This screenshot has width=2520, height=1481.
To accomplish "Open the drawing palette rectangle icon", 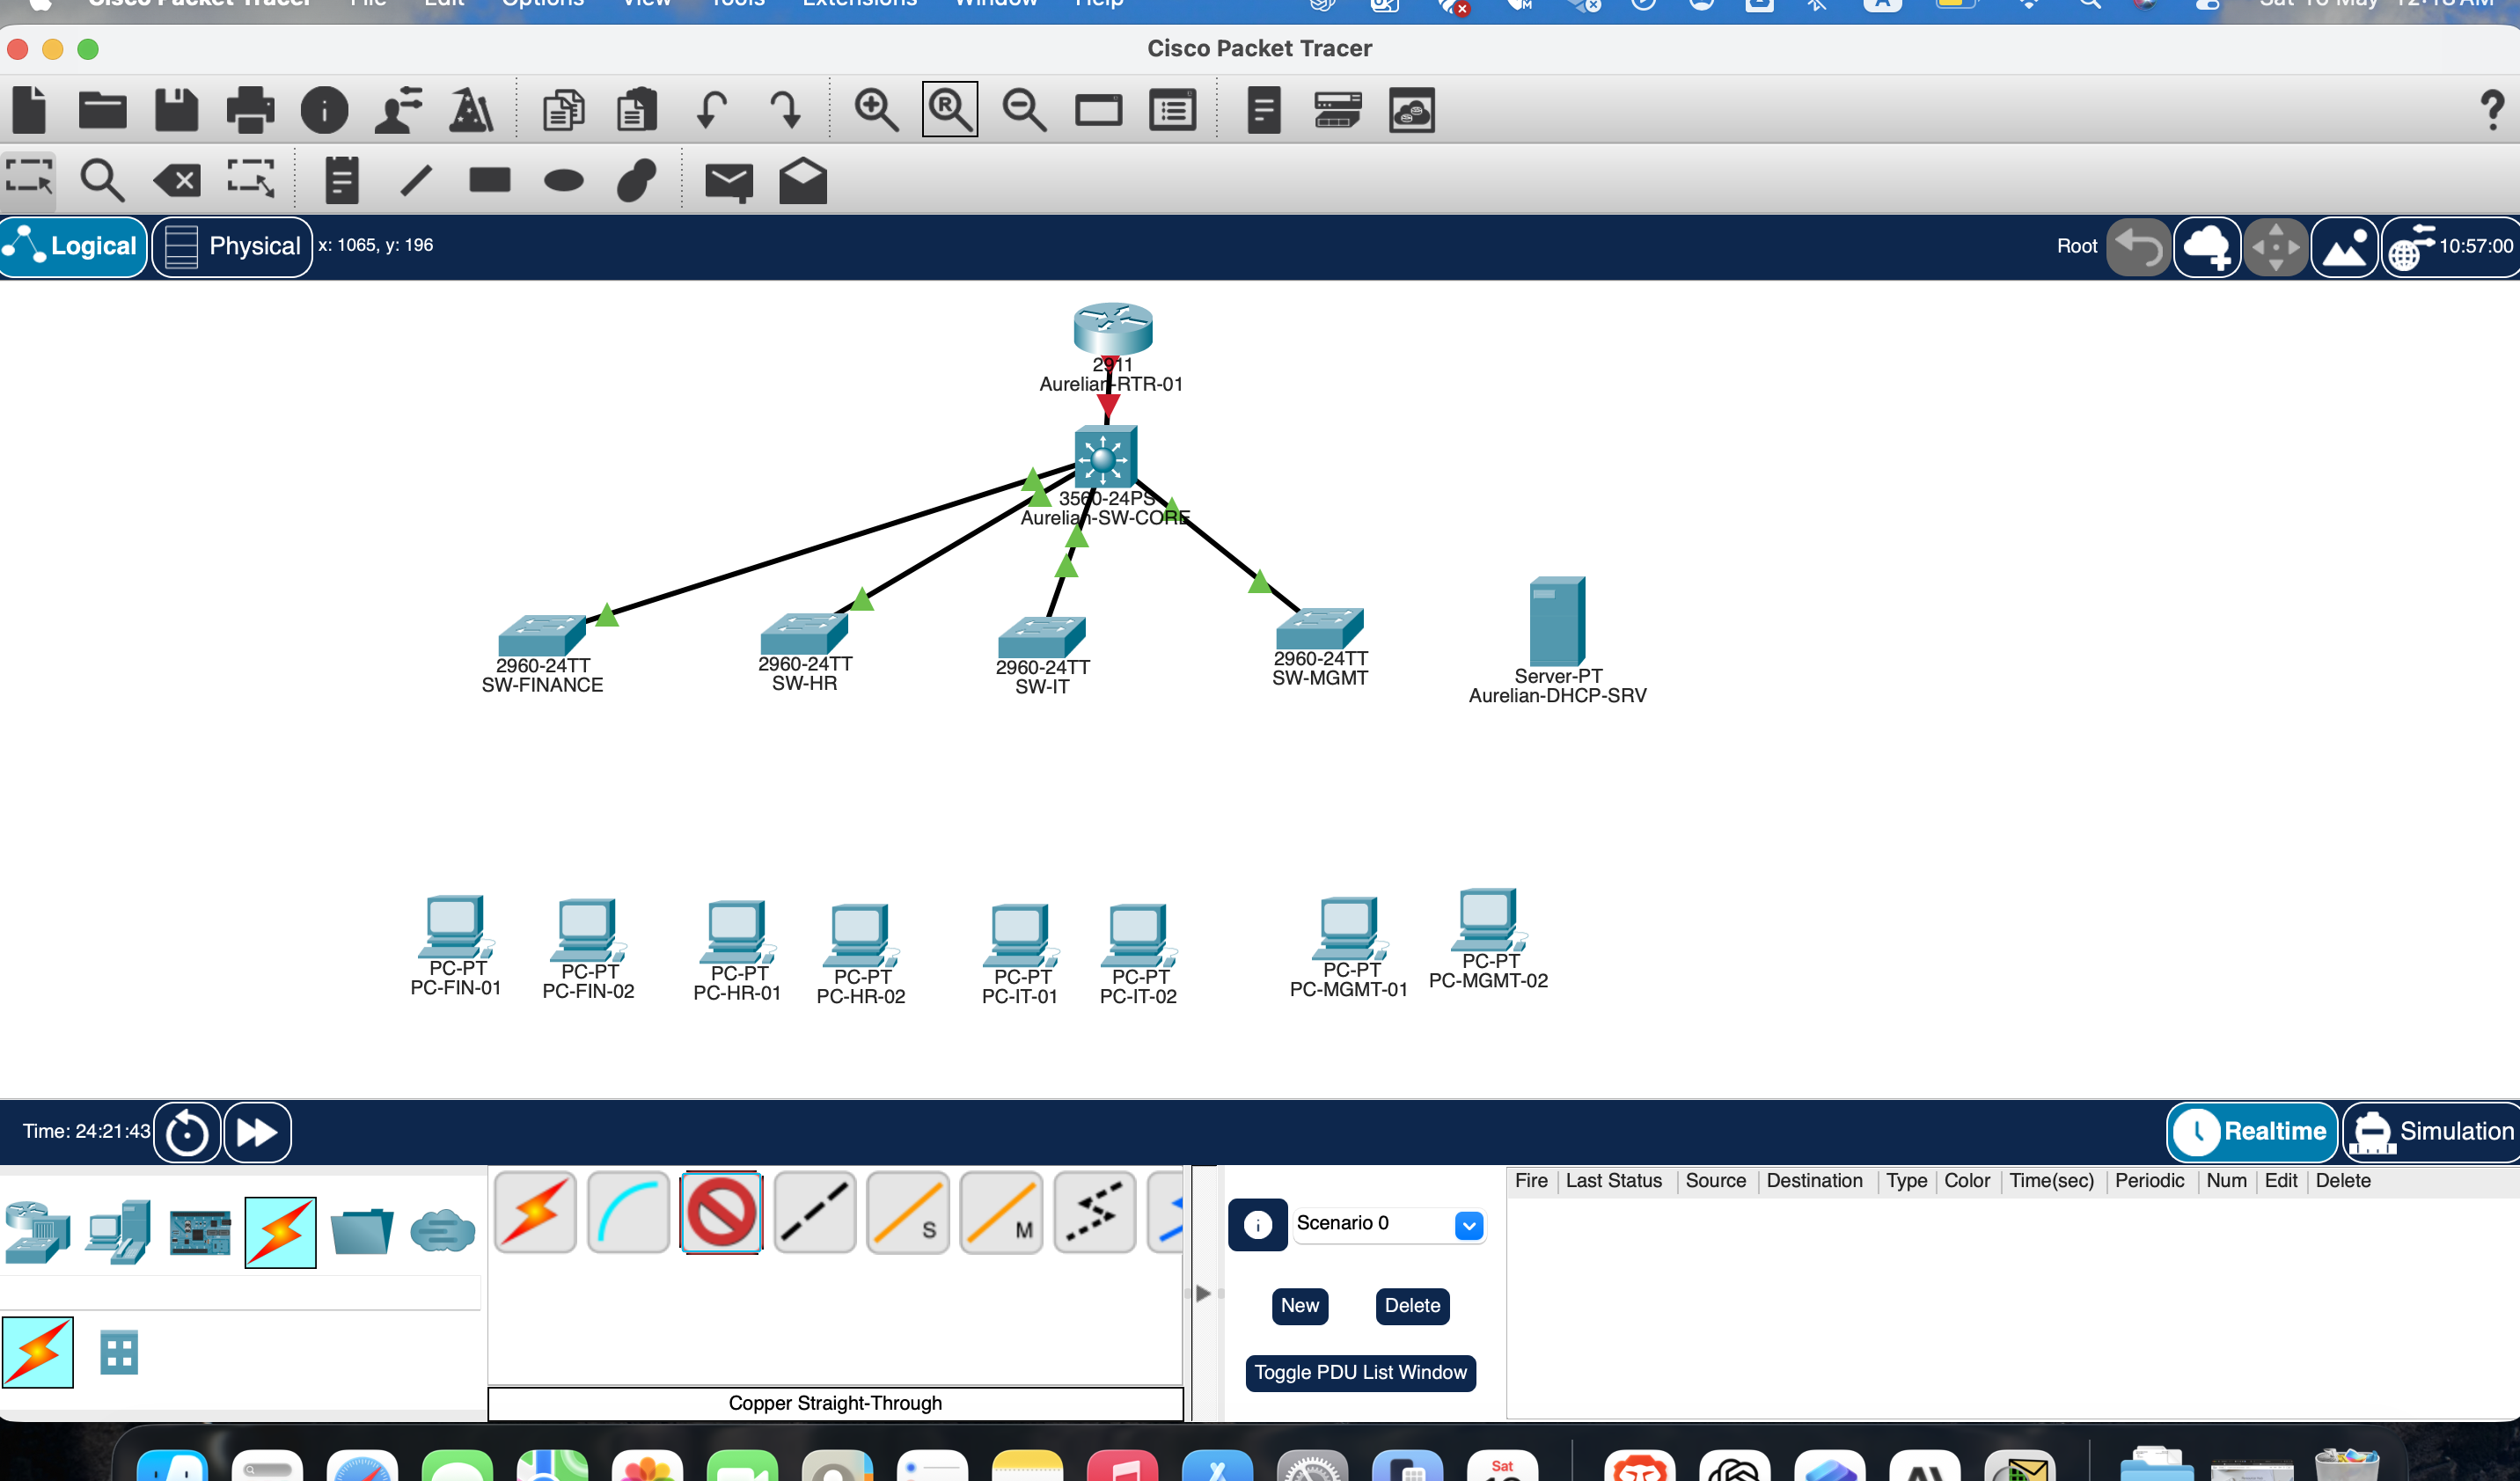I will 1098,110.
